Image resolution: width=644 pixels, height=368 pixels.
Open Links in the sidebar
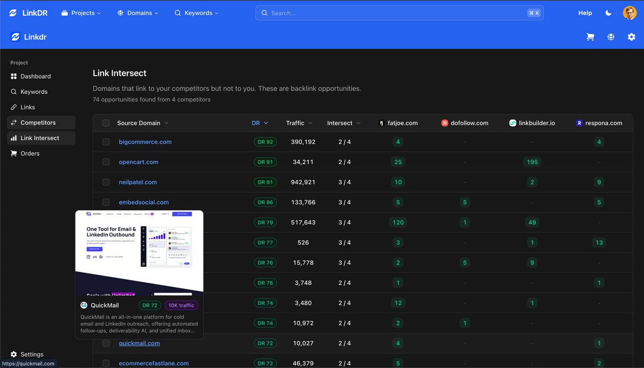pos(41,107)
